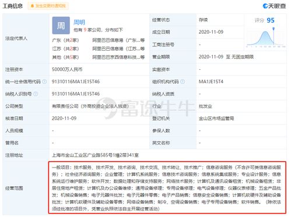Click the 天眼查 logo
This screenshot has height=217, width=291.
(x=274, y=6)
